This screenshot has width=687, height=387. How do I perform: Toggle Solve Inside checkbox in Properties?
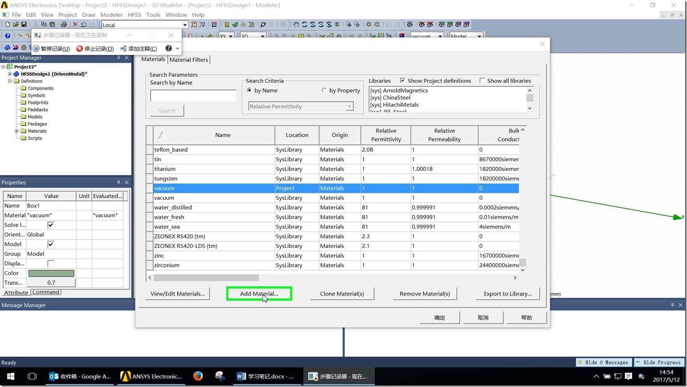tap(51, 225)
